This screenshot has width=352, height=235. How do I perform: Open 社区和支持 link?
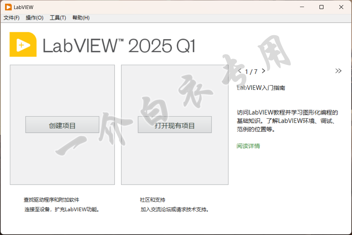click(152, 200)
